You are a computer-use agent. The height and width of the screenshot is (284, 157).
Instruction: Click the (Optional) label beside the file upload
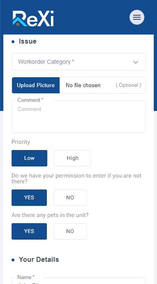128,85
